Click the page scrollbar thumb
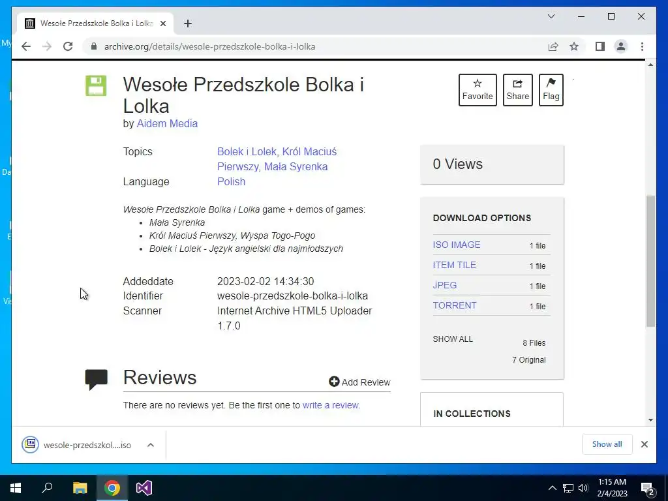The height and width of the screenshot is (501, 668). pyautogui.click(x=650, y=261)
